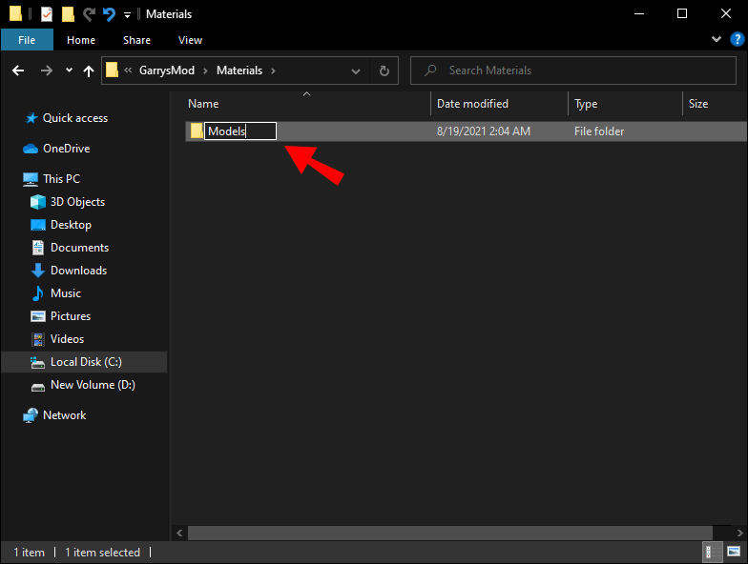Screen dimensions: 748x564
Task: Click the Properties icon in quick access toolbar
Action: pyautogui.click(x=46, y=14)
